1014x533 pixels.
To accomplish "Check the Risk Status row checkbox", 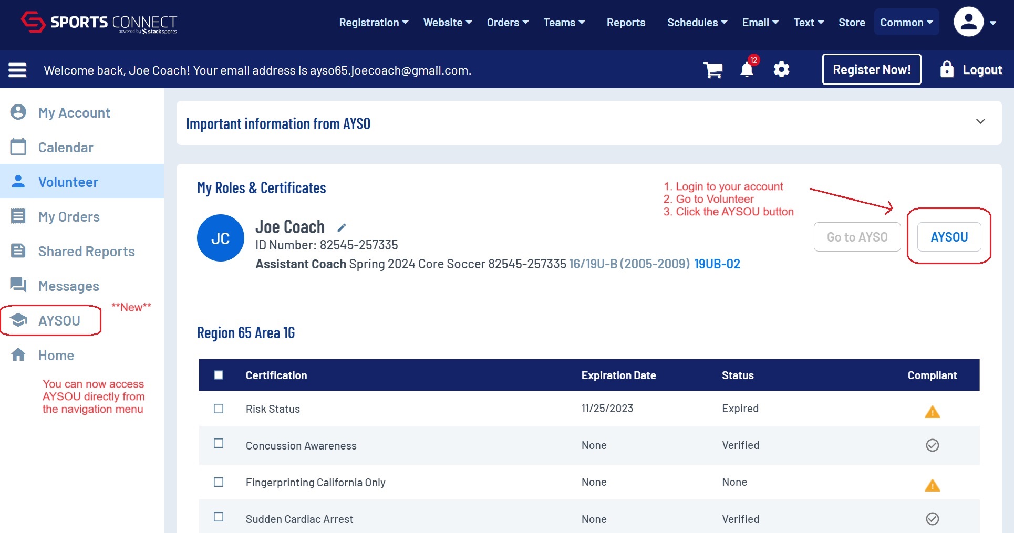I will tap(219, 409).
